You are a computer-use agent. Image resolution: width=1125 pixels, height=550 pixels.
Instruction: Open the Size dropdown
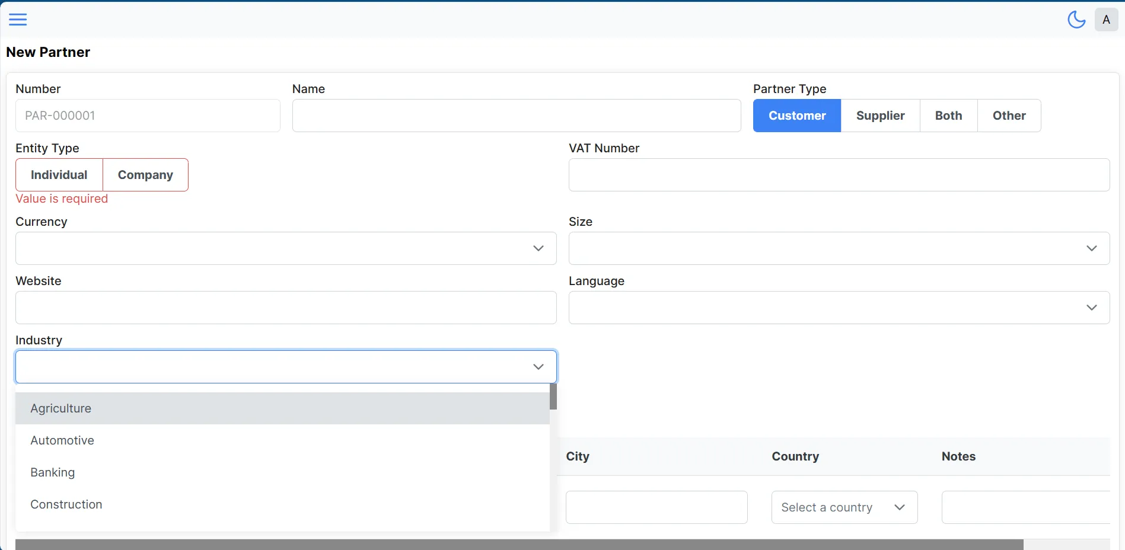[x=1091, y=248]
